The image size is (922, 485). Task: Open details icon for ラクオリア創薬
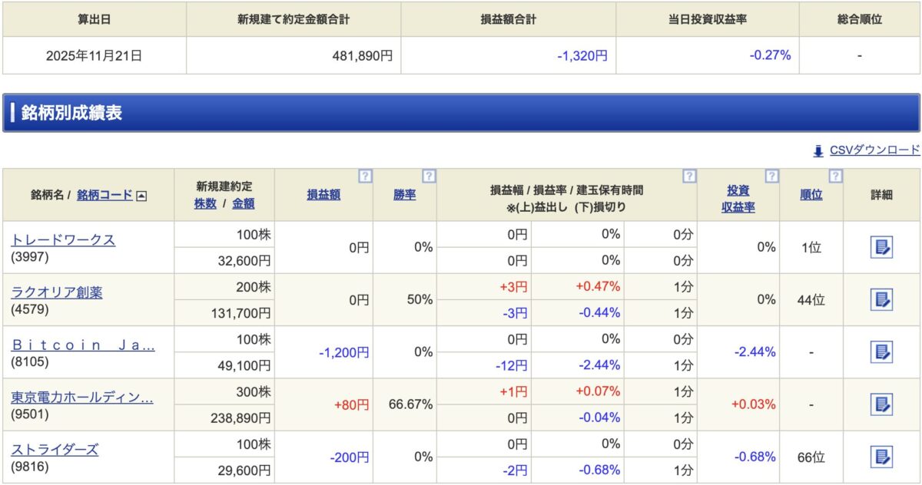881,299
